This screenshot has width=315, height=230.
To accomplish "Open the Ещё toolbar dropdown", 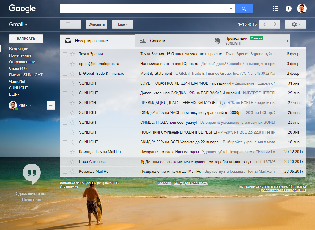I will coord(122,24).
